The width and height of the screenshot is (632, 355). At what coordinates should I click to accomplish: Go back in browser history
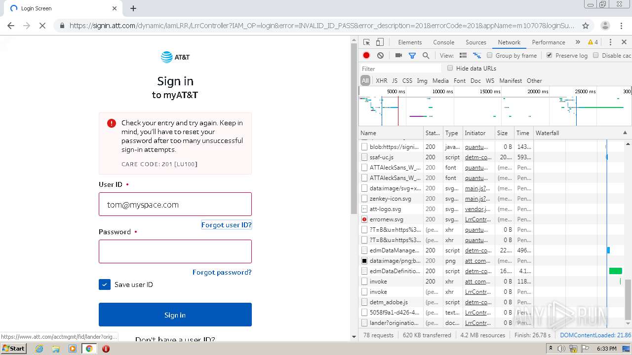(11, 26)
